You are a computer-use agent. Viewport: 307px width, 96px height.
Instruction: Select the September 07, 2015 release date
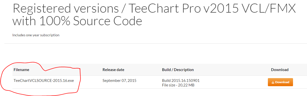point(119,81)
